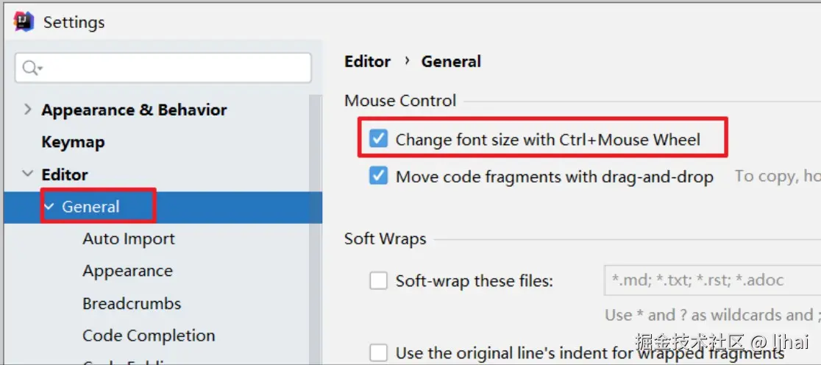Go to Breadcrumbs settings
The height and width of the screenshot is (365, 821).
coord(132,304)
